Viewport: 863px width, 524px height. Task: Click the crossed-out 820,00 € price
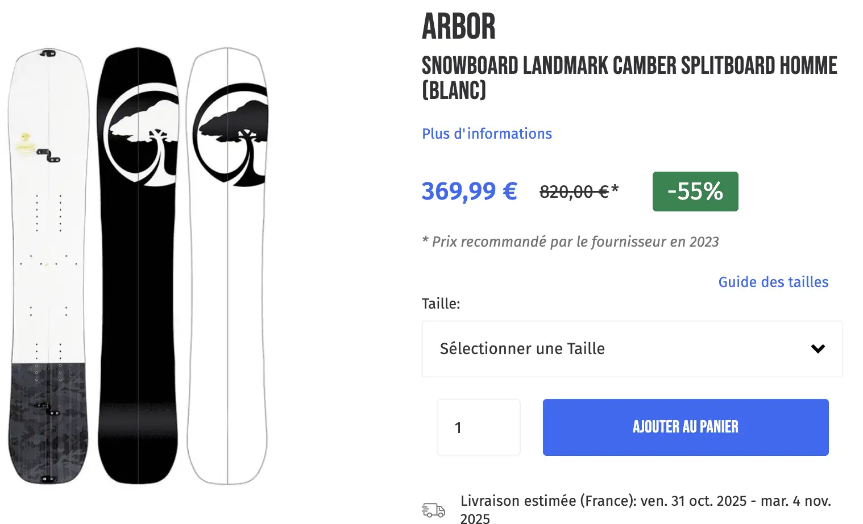point(574,192)
